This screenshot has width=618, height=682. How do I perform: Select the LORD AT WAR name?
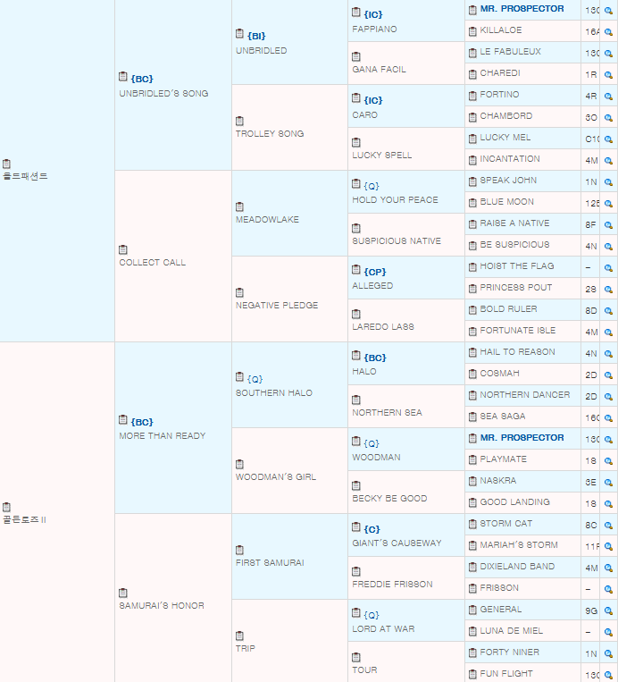pos(383,629)
